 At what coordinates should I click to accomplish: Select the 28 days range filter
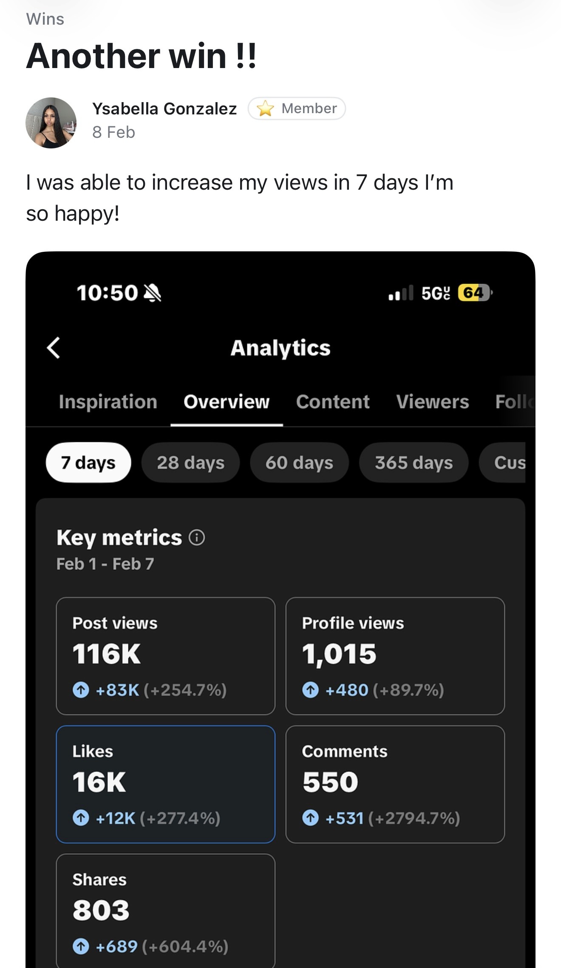coord(190,463)
